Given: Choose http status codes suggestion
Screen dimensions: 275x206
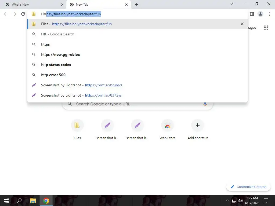Looking at the screenshot, I should [x=137, y=65].
